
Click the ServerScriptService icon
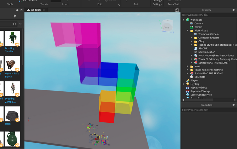tap(188, 95)
